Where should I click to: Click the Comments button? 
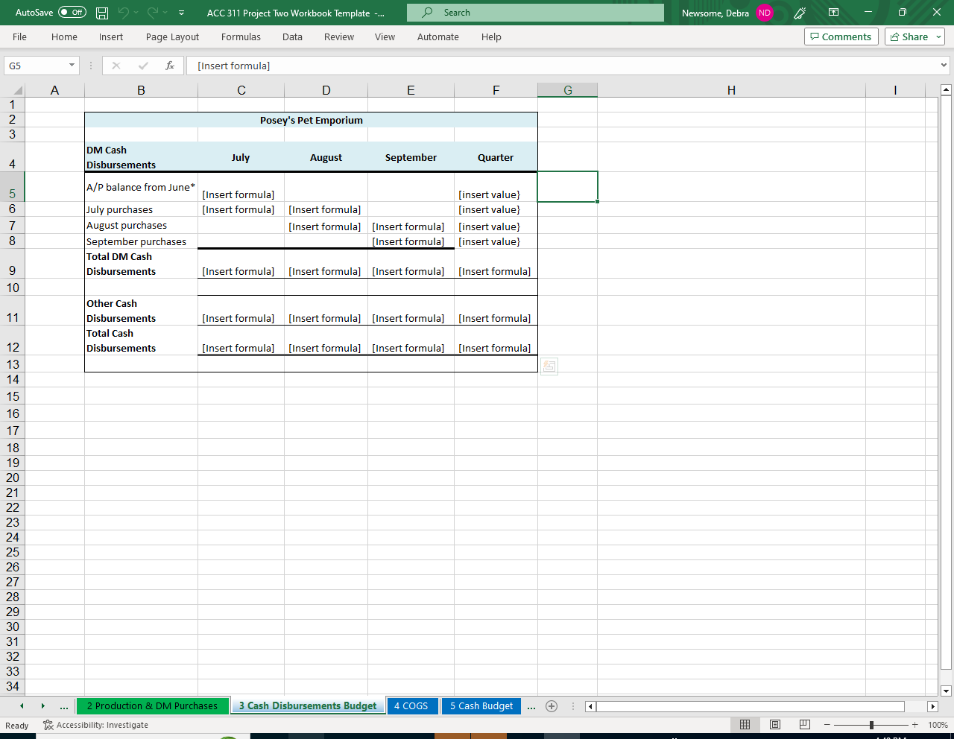click(x=841, y=36)
